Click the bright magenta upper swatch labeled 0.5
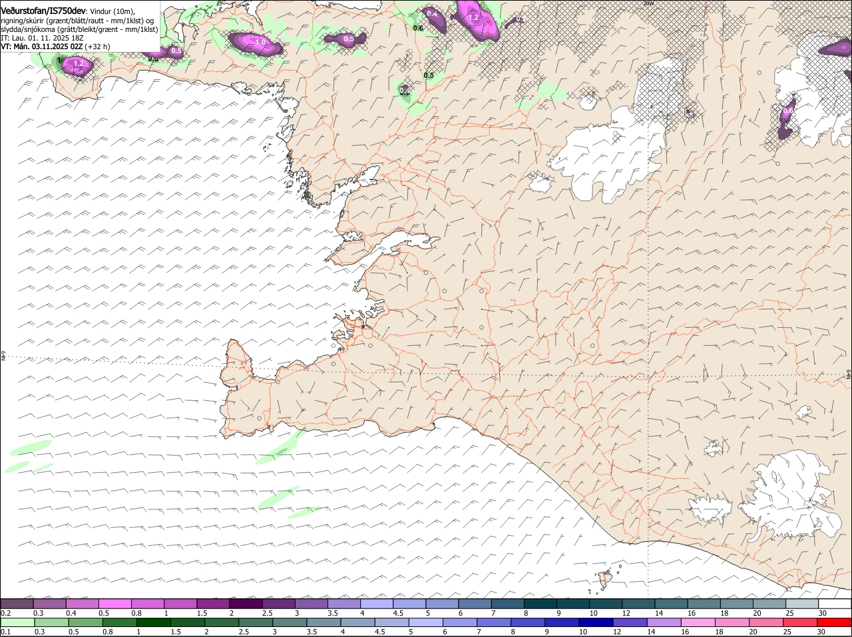 pos(115,604)
